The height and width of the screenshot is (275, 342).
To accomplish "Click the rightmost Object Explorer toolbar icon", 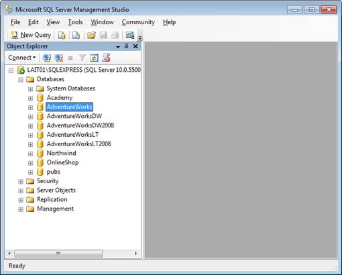I will pyautogui.click(x=106, y=58).
